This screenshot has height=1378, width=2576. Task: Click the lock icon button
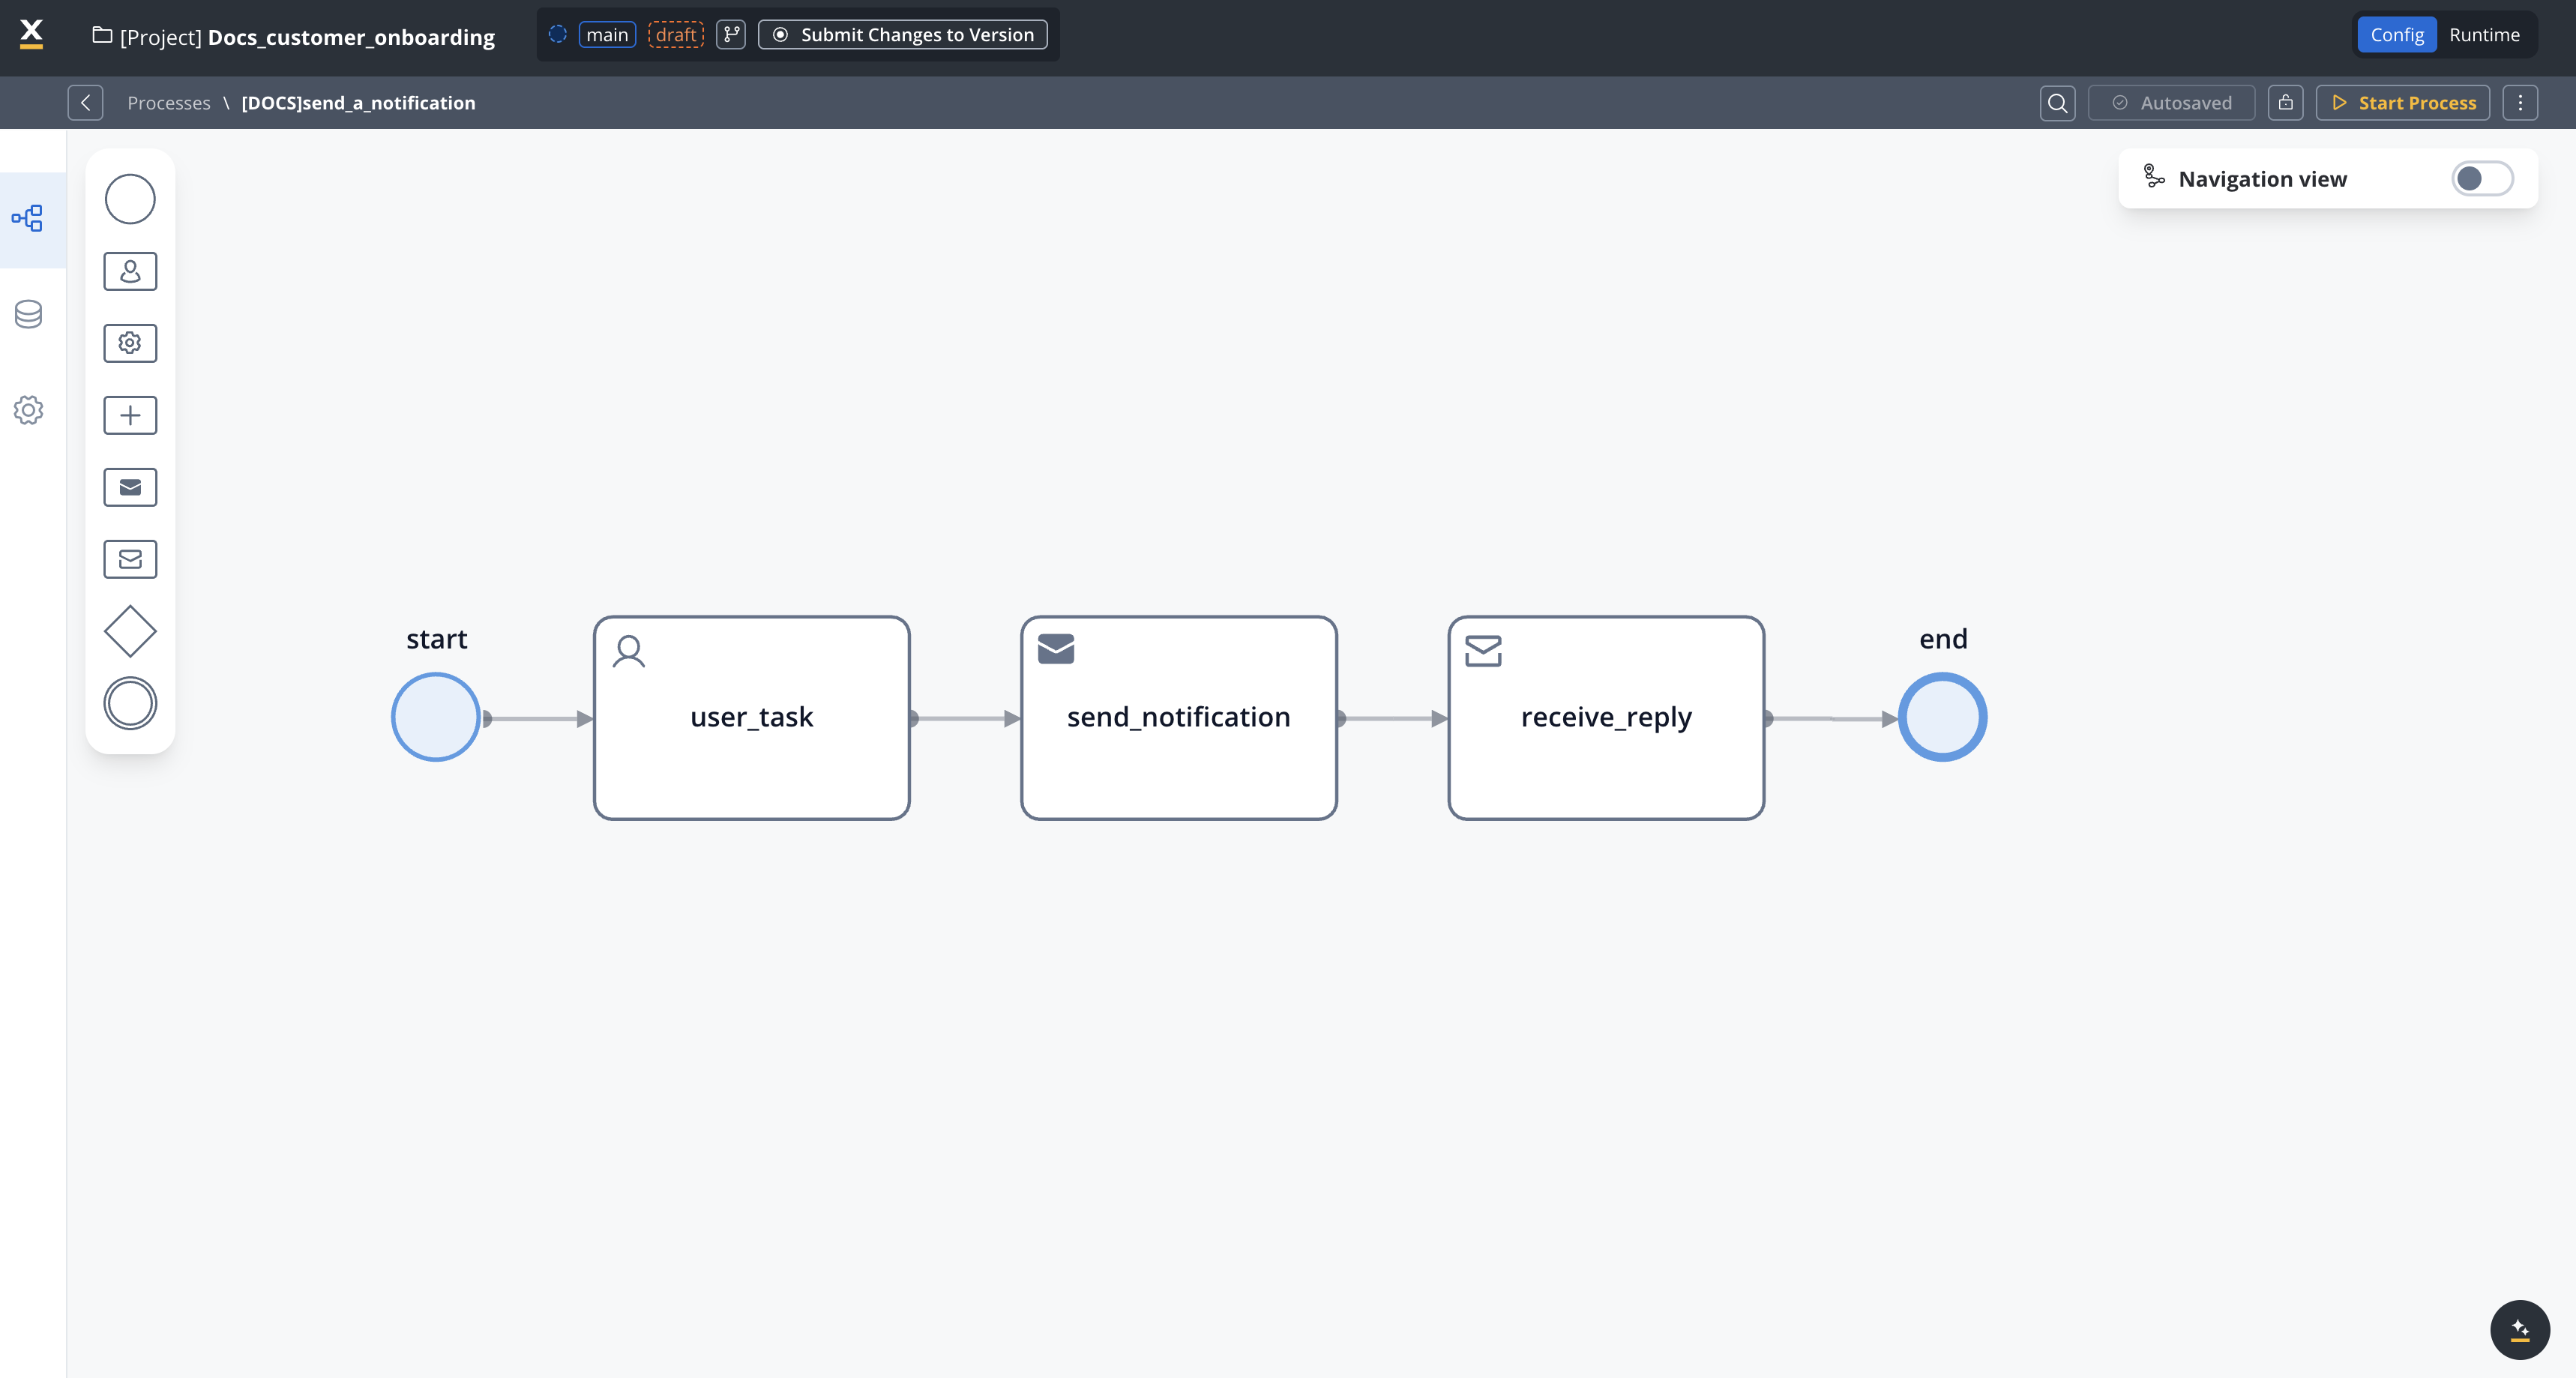[x=2286, y=103]
